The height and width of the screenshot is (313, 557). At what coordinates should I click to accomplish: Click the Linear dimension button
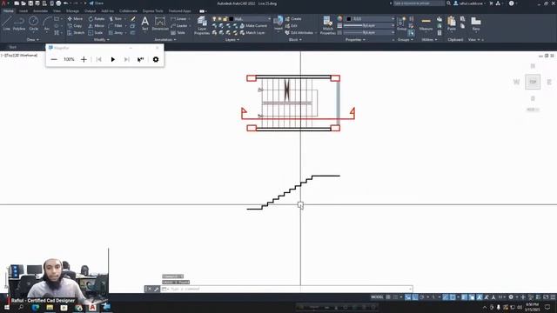(179, 19)
